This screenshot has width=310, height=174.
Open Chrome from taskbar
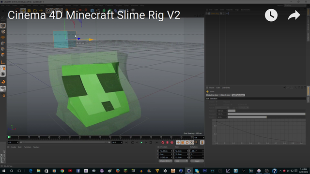(x=62, y=171)
